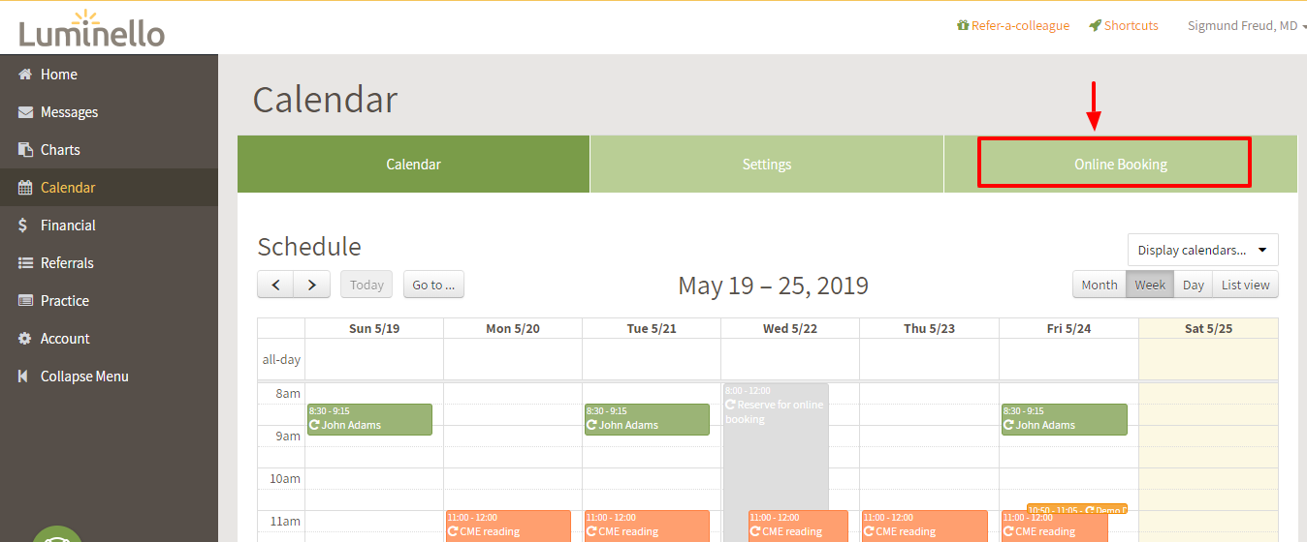The image size is (1307, 542).
Task: Open CME reading event on Fri 5/24
Action: [1055, 527]
